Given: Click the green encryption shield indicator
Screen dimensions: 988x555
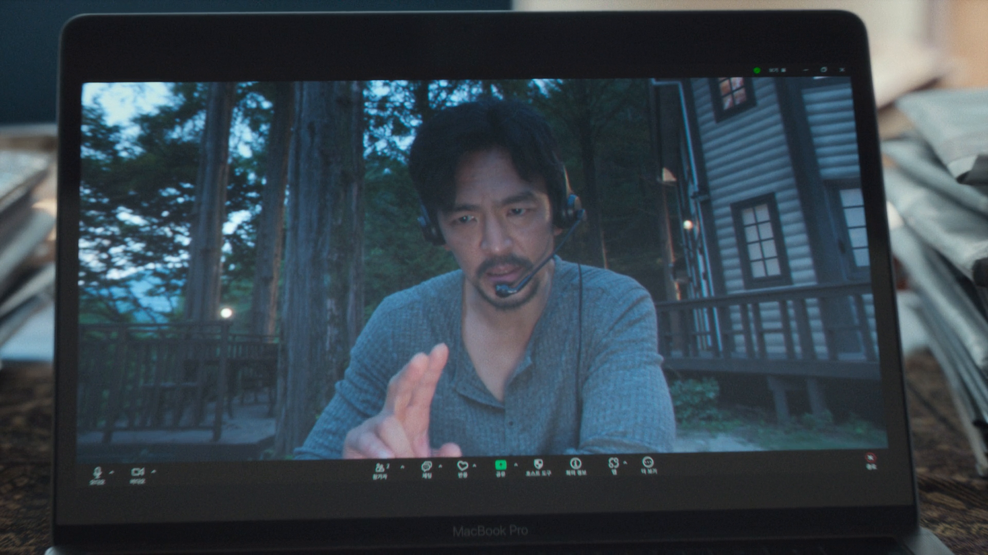Looking at the screenshot, I should tap(757, 70).
